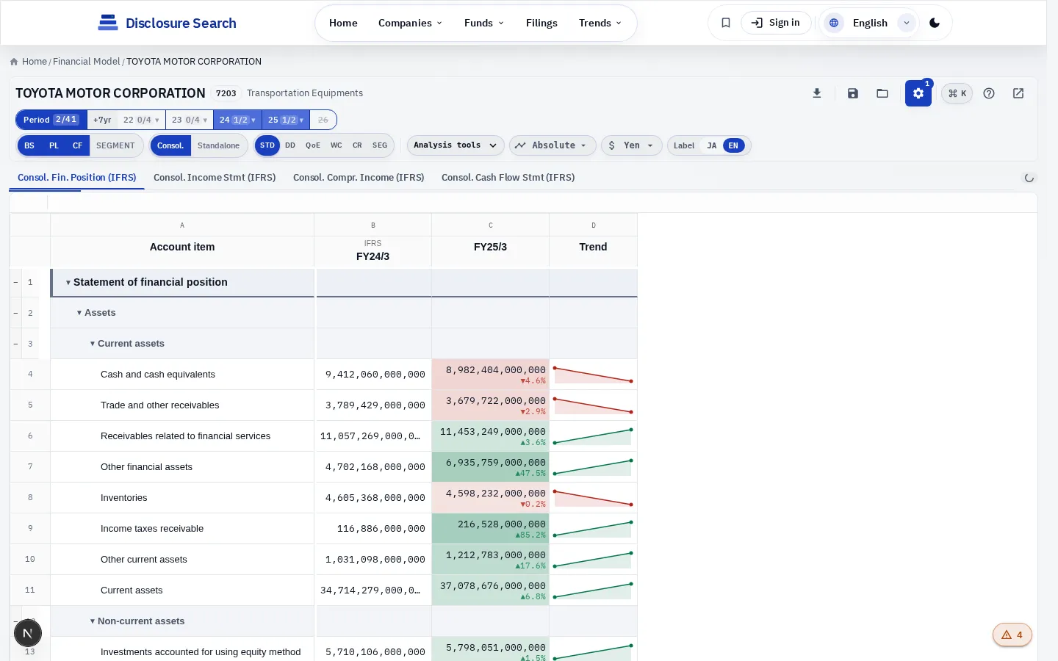1058x661 pixels.
Task: Select STD analysis mode
Action: point(267,145)
